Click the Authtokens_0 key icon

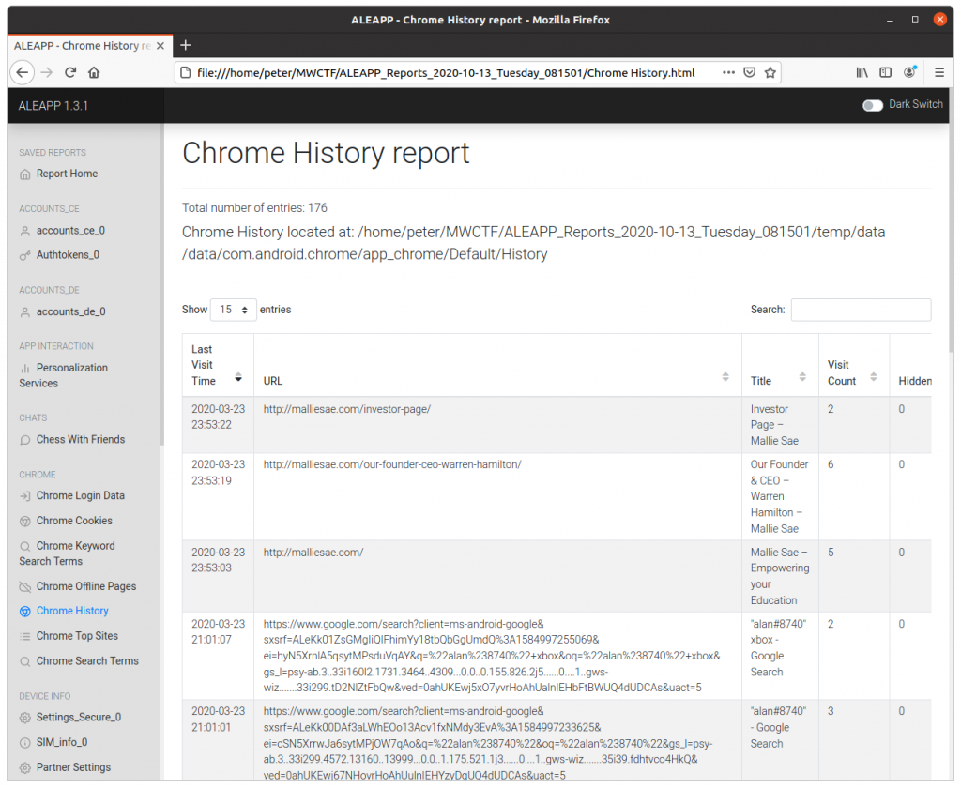pos(25,255)
